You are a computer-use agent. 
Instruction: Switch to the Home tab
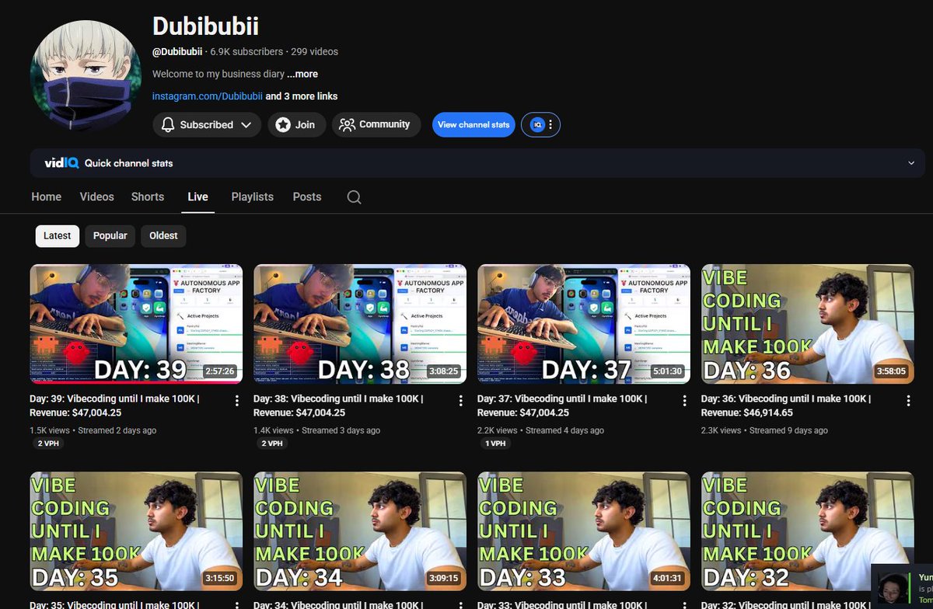tap(47, 197)
